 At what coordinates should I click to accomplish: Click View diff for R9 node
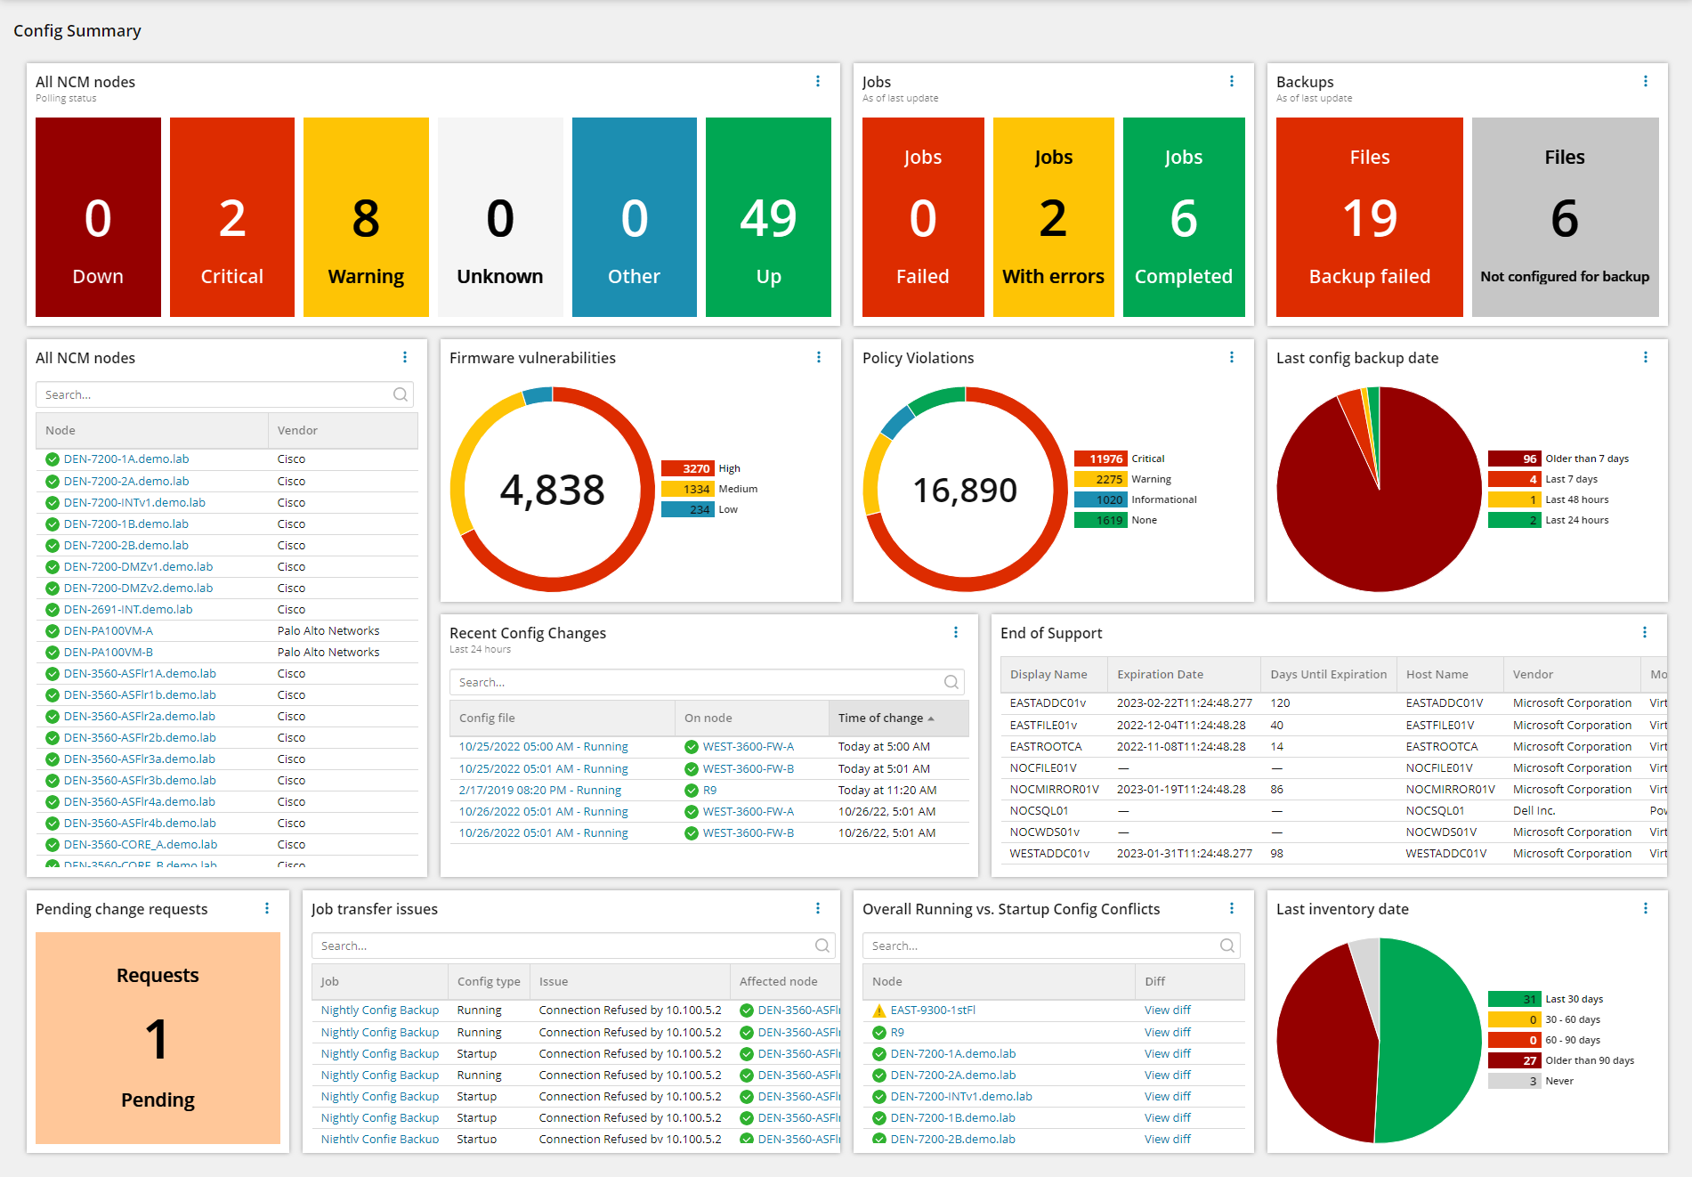coord(1167,1032)
